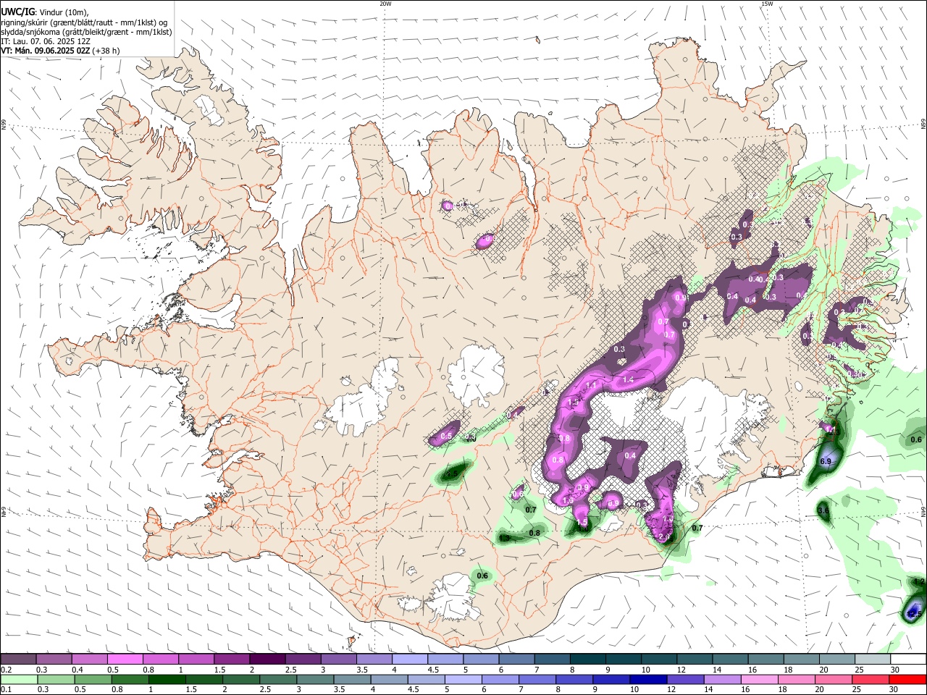Pick the dark purple swatch labeled 2 in upper legend
The image size is (927, 695).
[x=267, y=659]
